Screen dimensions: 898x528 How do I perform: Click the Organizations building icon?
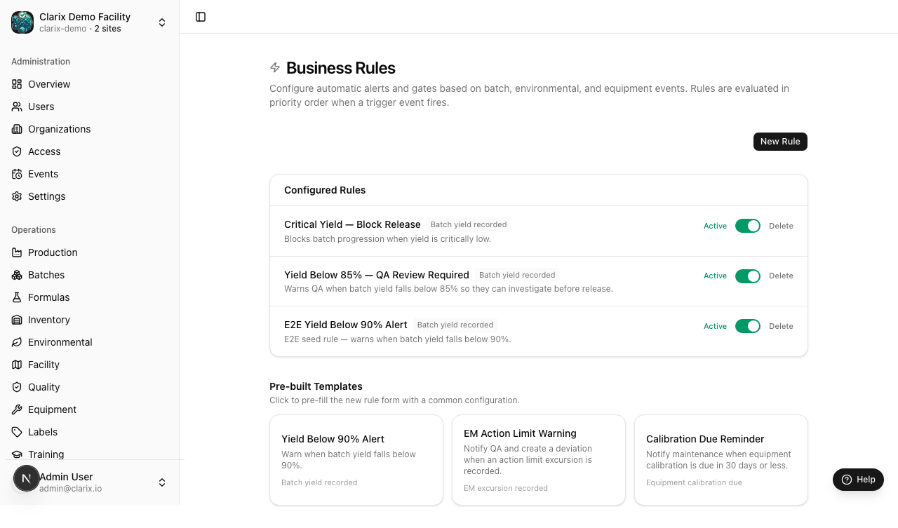pyautogui.click(x=17, y=129)
